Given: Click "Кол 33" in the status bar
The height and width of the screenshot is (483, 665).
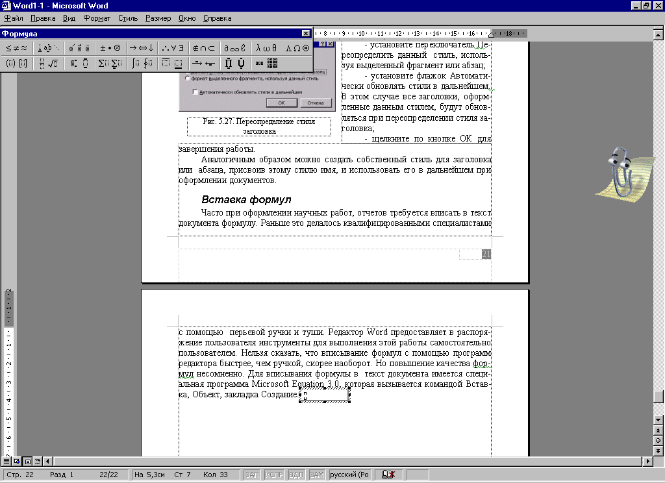Looking at the screenshot, I should pos(216,475).
